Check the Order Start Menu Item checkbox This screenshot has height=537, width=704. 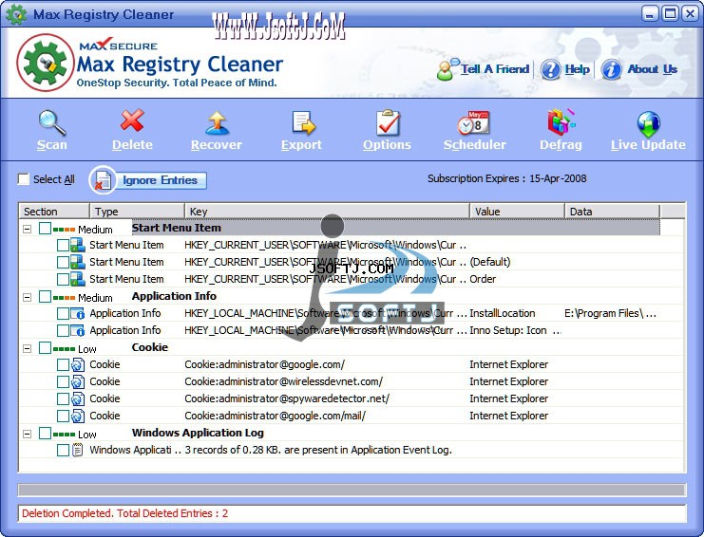click(x=63, y=279)
